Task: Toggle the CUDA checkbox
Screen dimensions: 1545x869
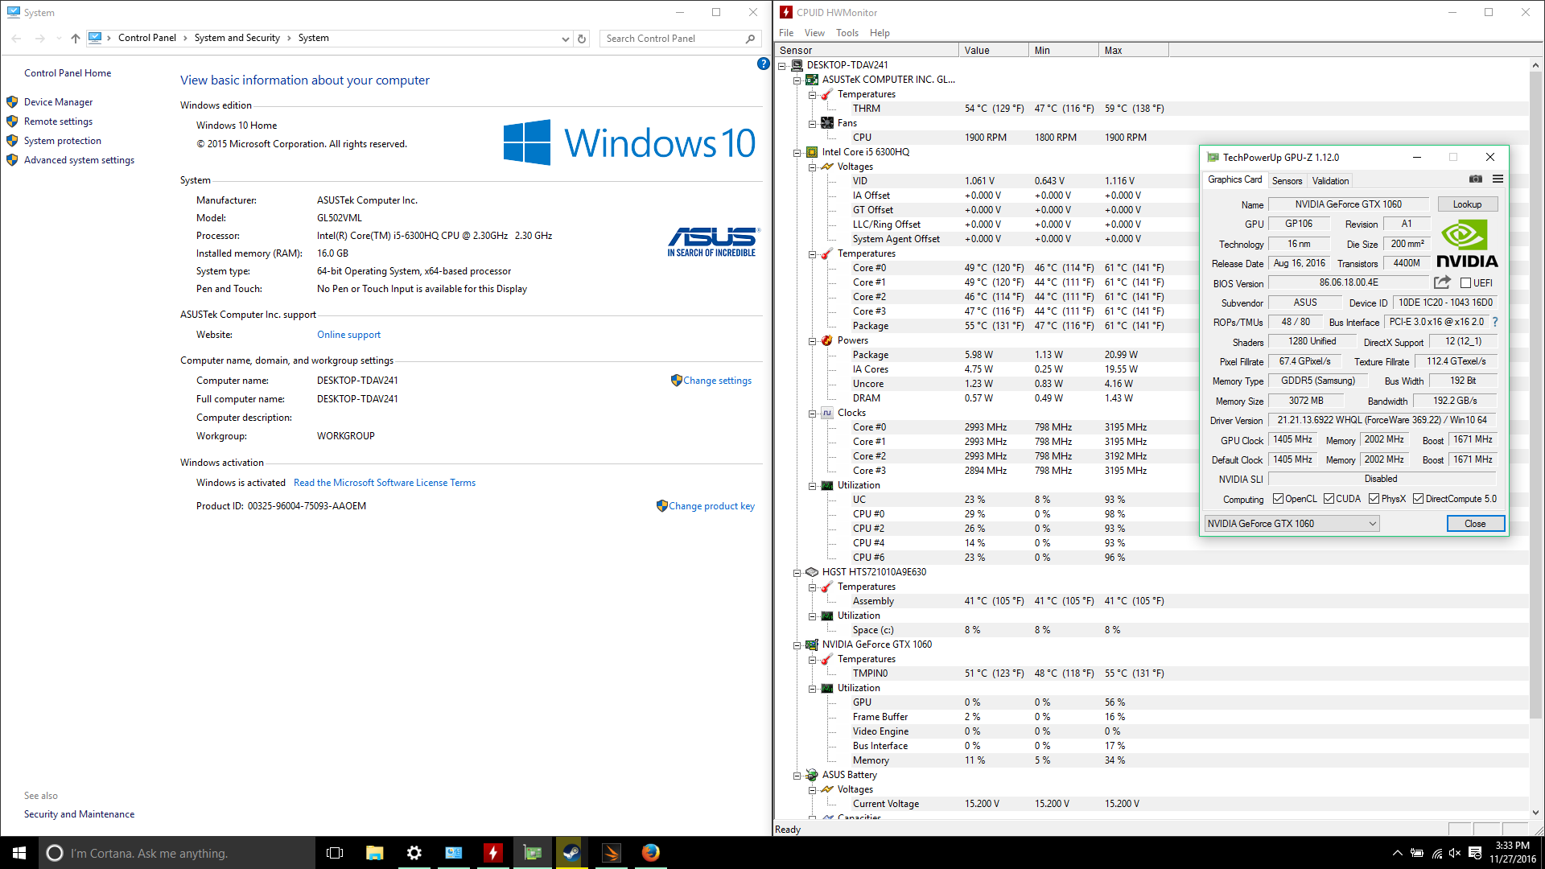Action: click(1329, 499)
